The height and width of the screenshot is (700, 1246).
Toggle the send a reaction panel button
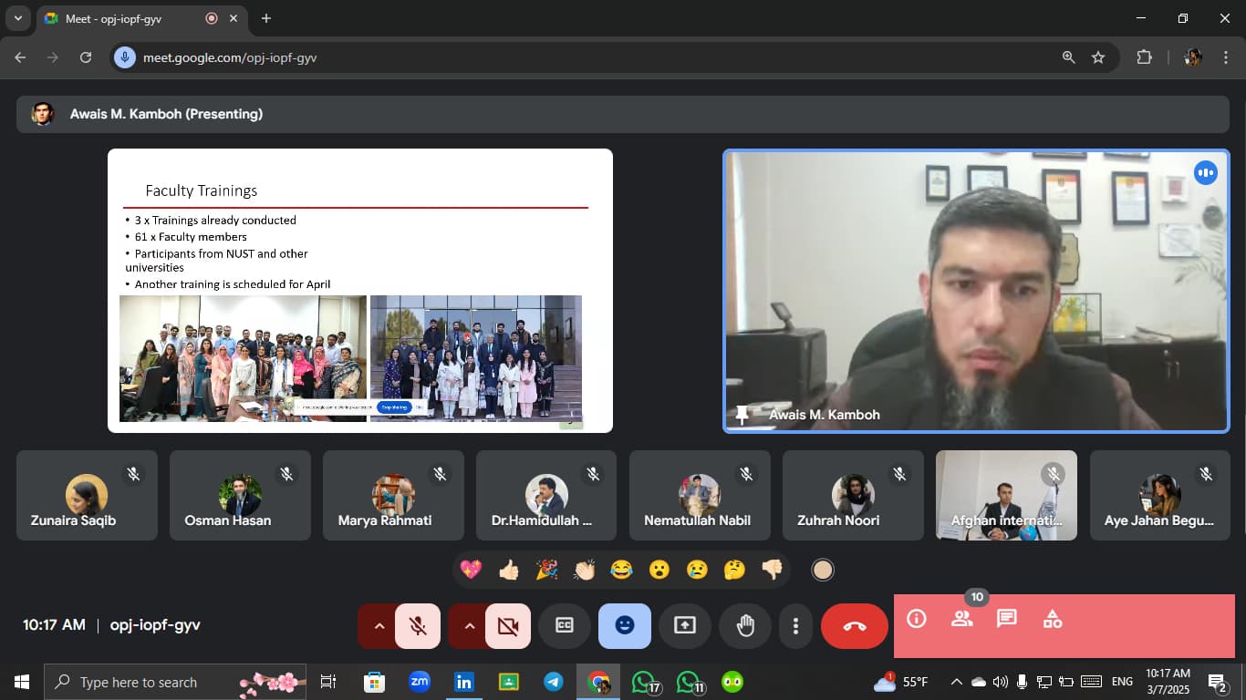625,626
